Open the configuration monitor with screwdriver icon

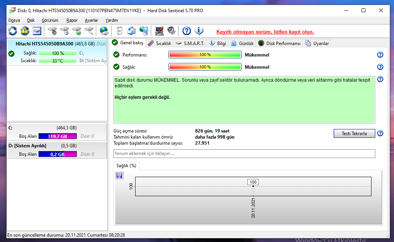[159, 31]
